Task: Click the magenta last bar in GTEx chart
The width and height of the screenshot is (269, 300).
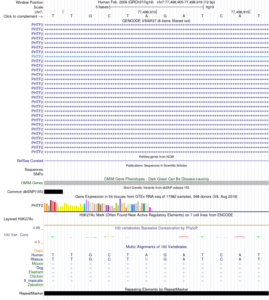Action: (x=150, y=209)
